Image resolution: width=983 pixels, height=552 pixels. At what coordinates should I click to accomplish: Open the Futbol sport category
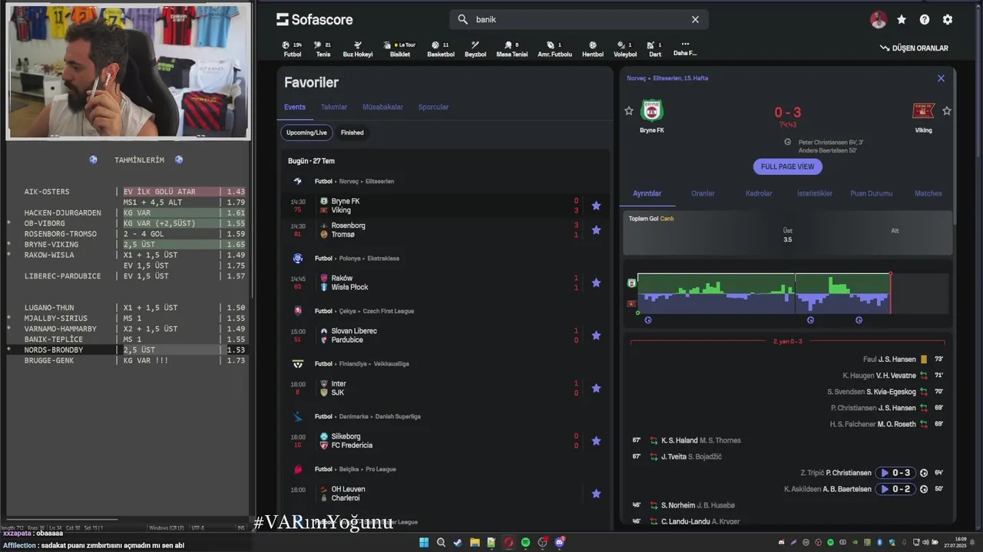(x=293, y=49)
